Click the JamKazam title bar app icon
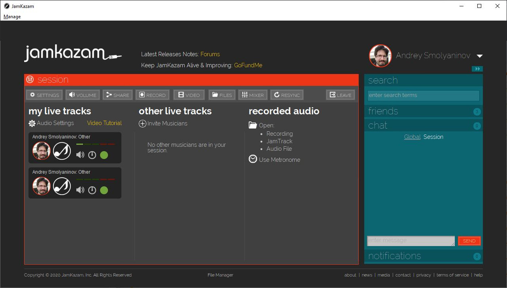The height and width of the screenshot is (288, 507). 7,6
